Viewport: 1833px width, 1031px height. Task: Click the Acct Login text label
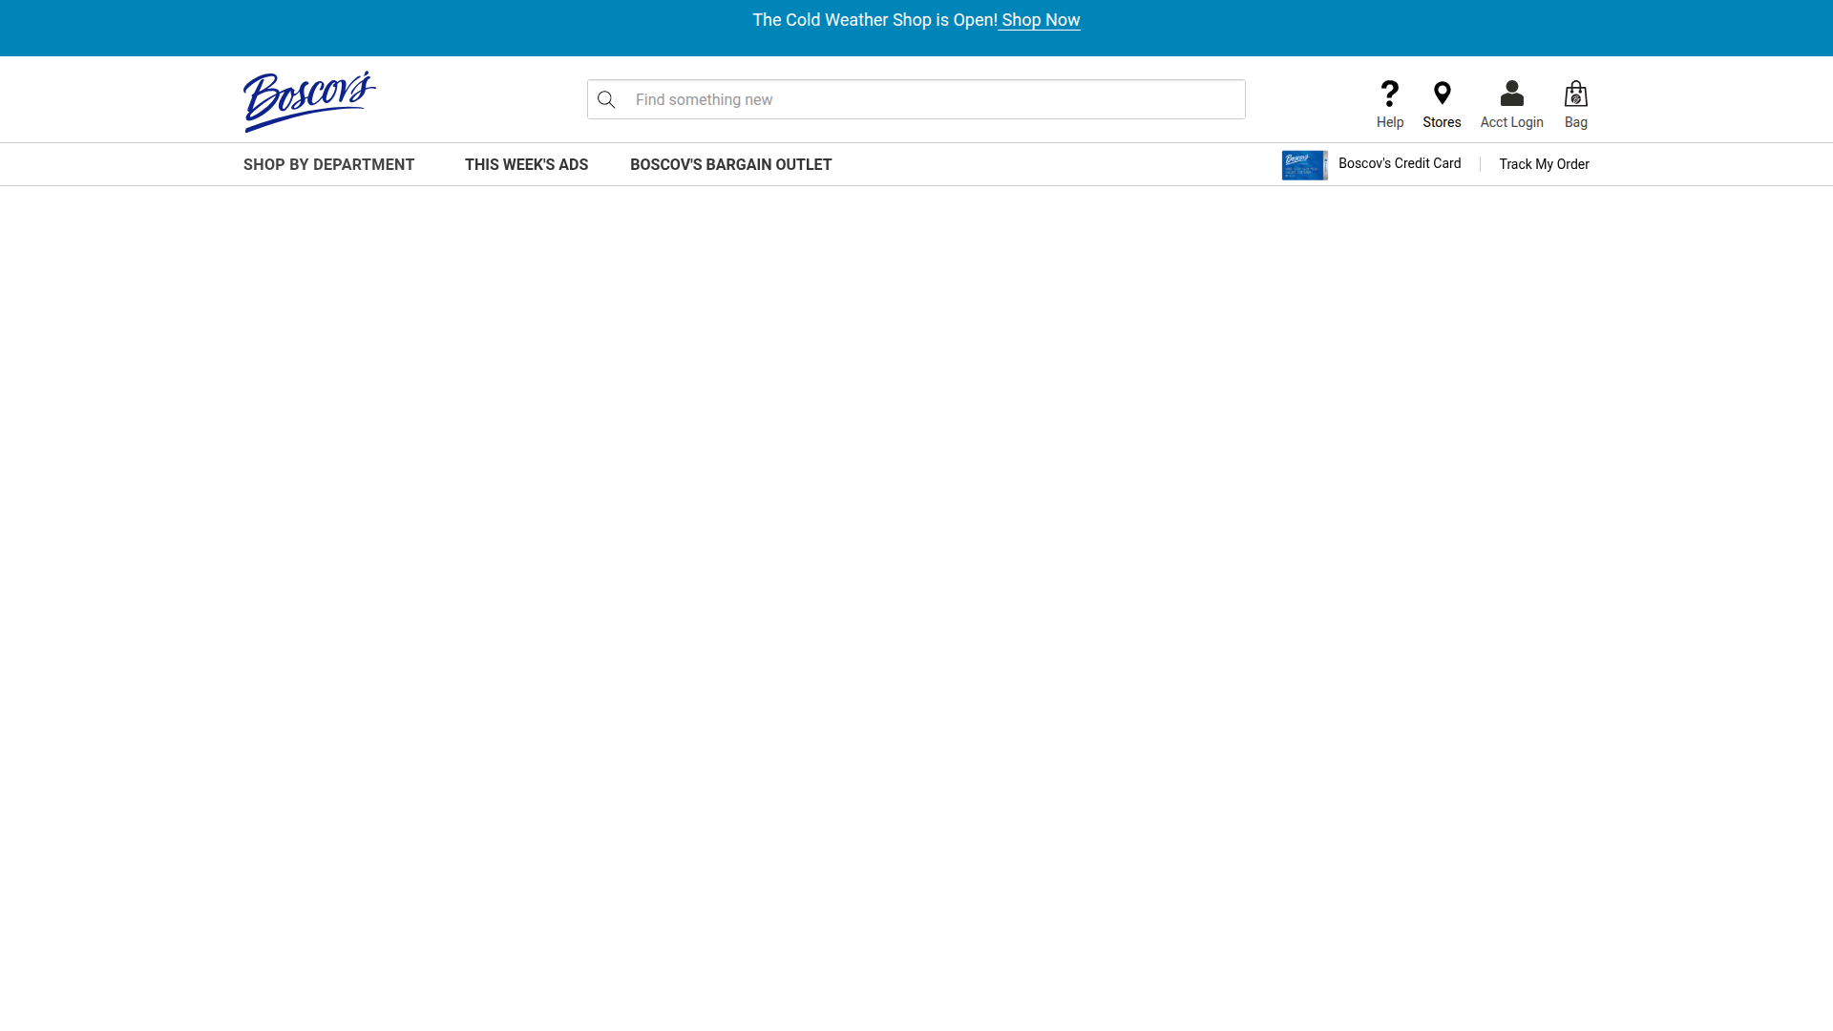click(1511, 122)
